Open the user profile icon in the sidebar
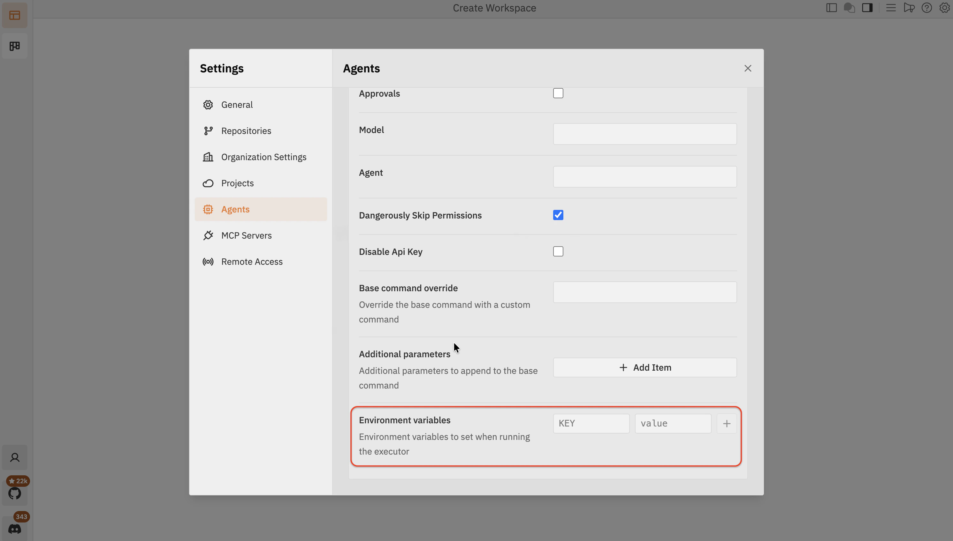This screenshot has height=541, width=953. 15,457
